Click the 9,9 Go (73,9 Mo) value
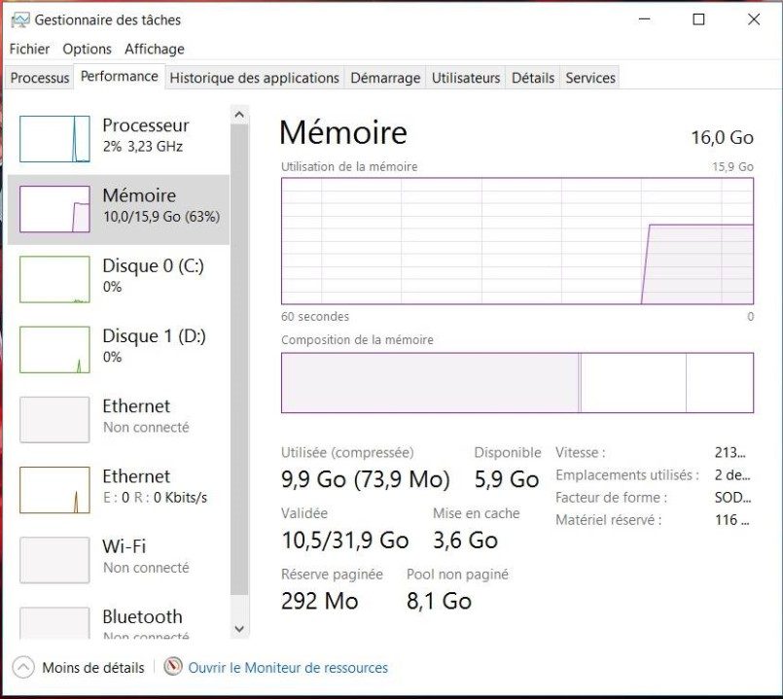The width and height of the screenshot is (783, 699). click(366, 479)
